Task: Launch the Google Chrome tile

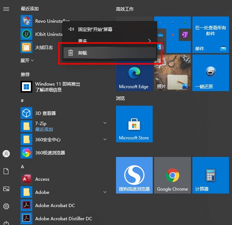Action: tap(173, 175)
